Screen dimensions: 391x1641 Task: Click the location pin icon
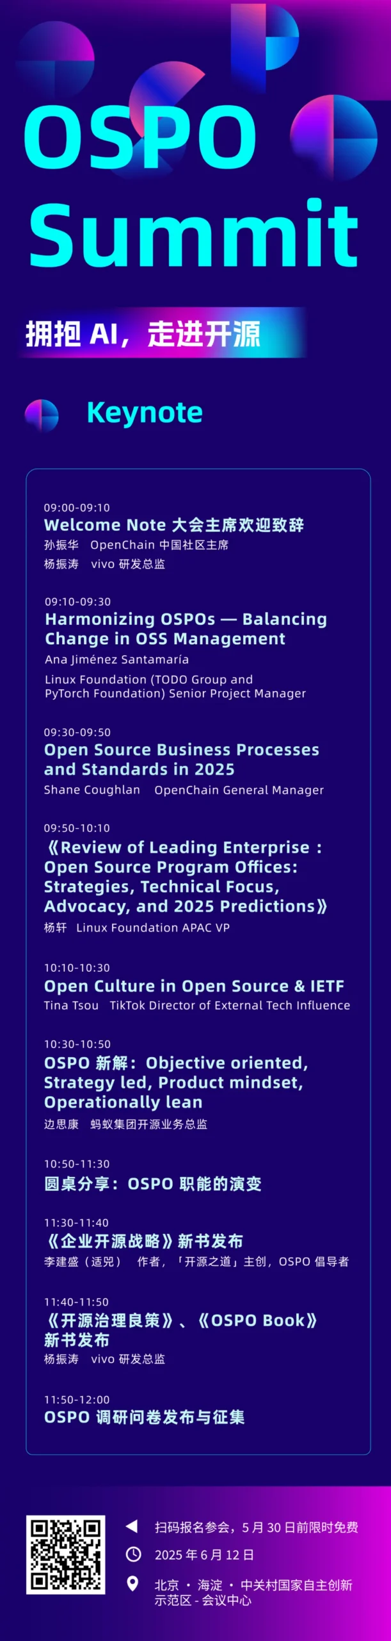tap(133, 1584)
